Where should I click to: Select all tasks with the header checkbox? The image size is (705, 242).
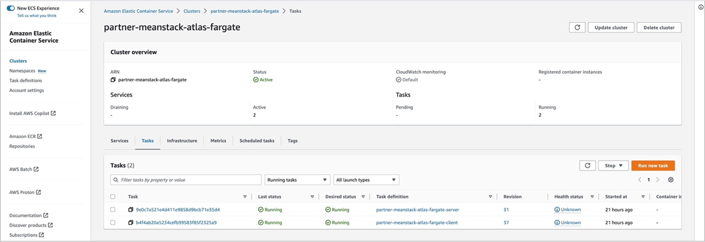click(x=113, y=196)
